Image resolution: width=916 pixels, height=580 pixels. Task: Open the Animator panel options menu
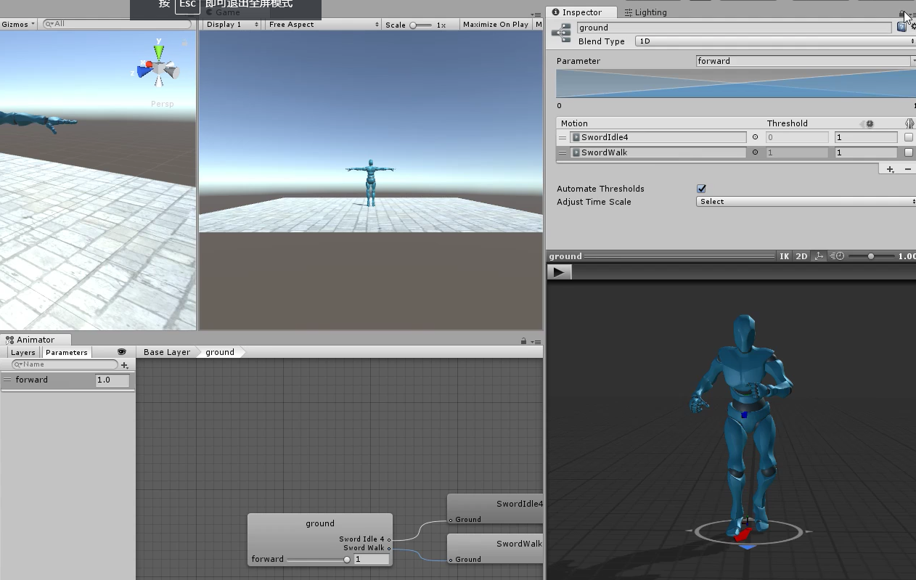click(x=536, y=341)
